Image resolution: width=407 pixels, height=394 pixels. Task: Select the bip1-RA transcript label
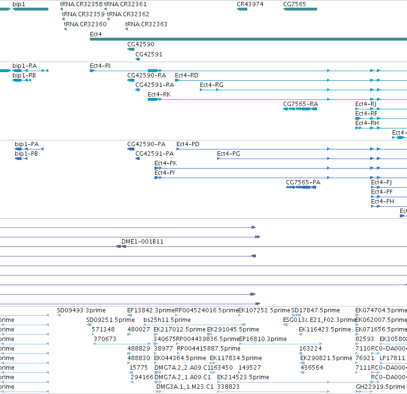[x=25, y=66]
